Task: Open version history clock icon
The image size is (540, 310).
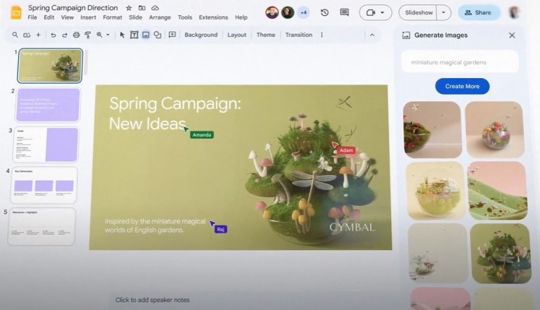Action: (x=324, y=13)
